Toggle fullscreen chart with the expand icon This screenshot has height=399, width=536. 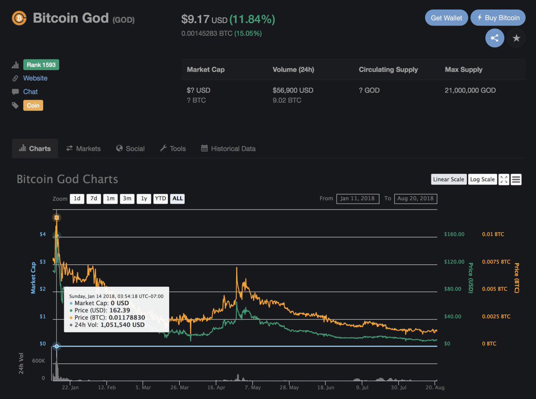504,180
